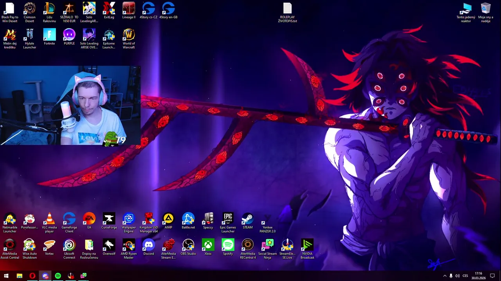
Task: Select the 4Story cs-CZ shortcut
Action: point(148,11)
